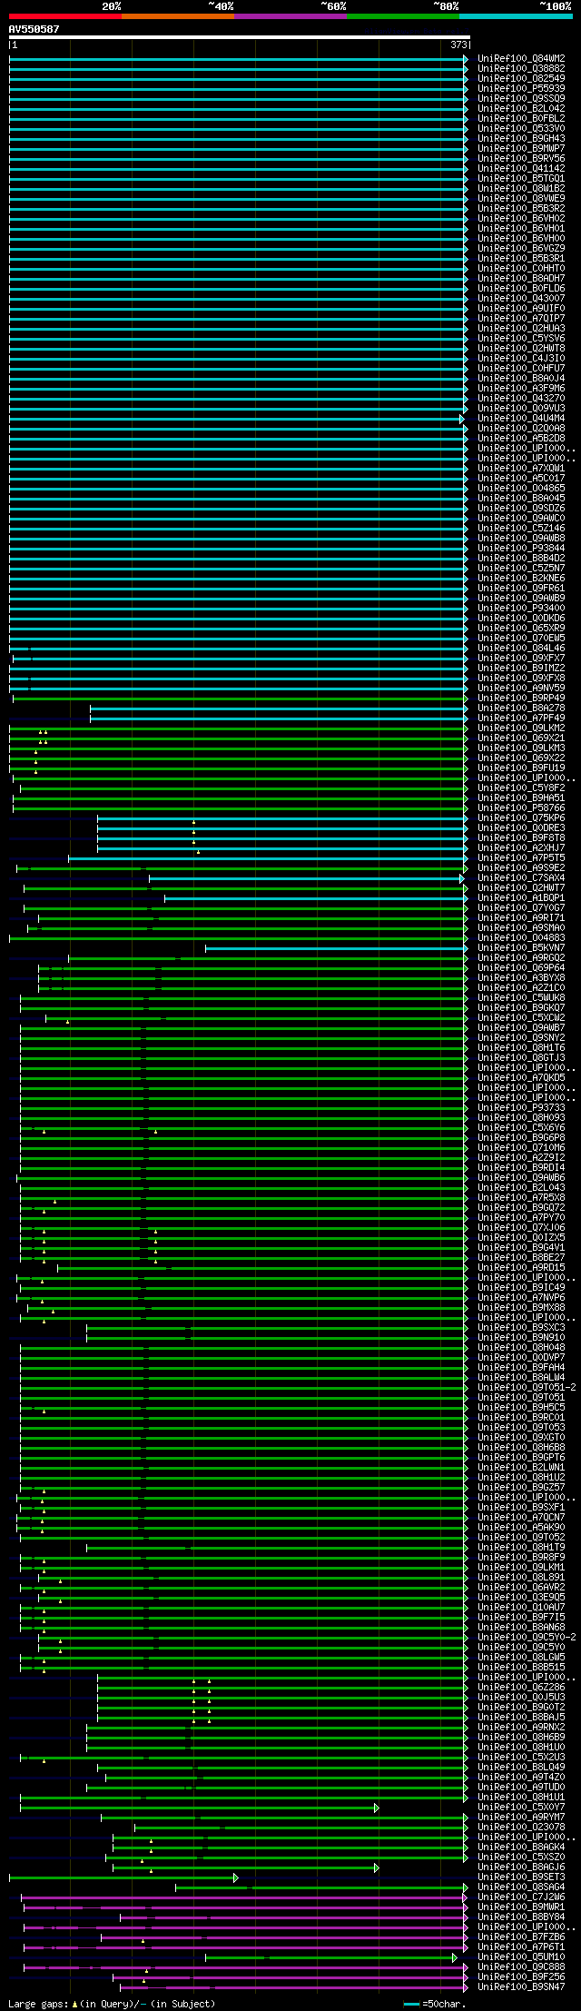Viewport: 581px width, 2011px height.
Task: Click label UniRef100_Q84L46
Action: (521, 648)
